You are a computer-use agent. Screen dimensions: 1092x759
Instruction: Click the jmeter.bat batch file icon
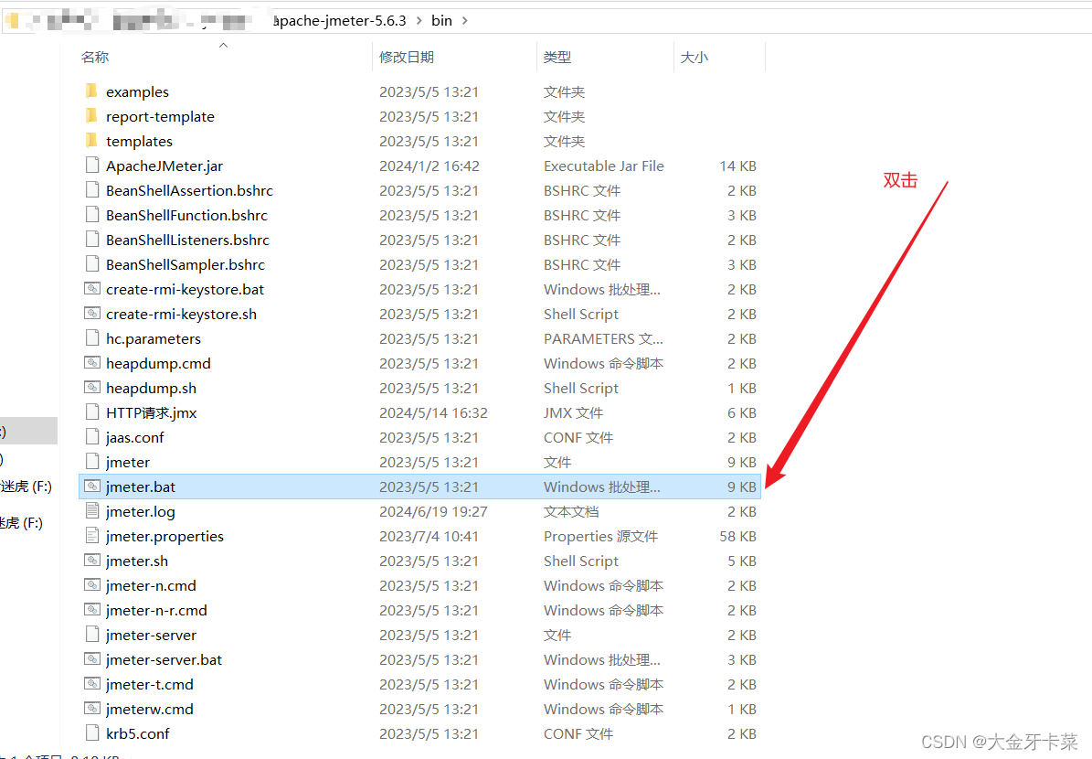(x=92, y=486)
